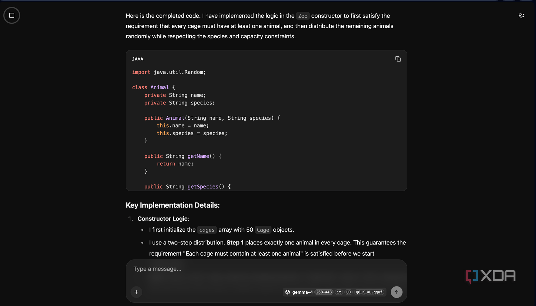Select the JAVA language tab
The width and height of the screenshot is (536, 306).
click(138, 59)
